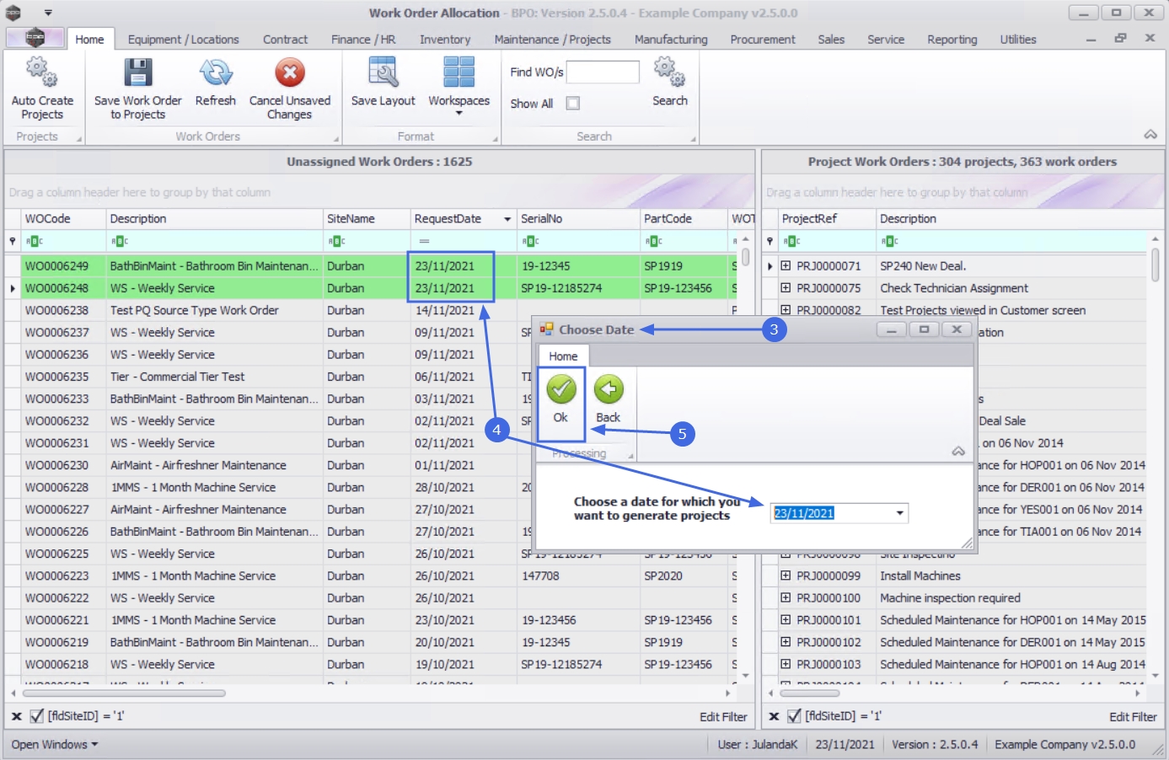Run the Search gear icon in the ribbon
Screen dimensions: 1169x760
670,73
